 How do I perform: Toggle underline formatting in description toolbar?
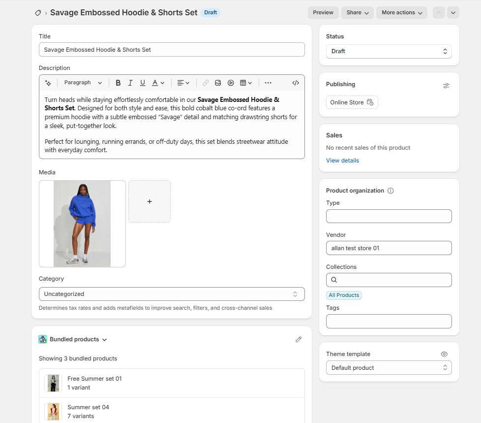(143, 83)
